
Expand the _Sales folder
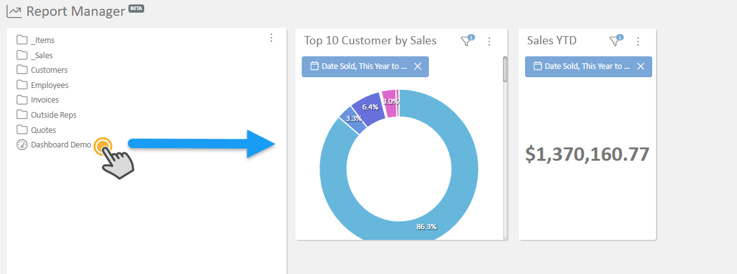click(x=41, y=55)
